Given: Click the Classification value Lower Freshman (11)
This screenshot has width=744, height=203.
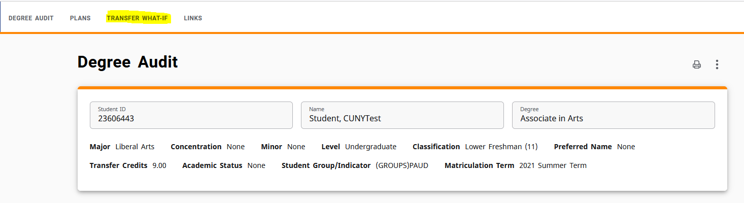Looking at the screenshot, I should [501, 147].
